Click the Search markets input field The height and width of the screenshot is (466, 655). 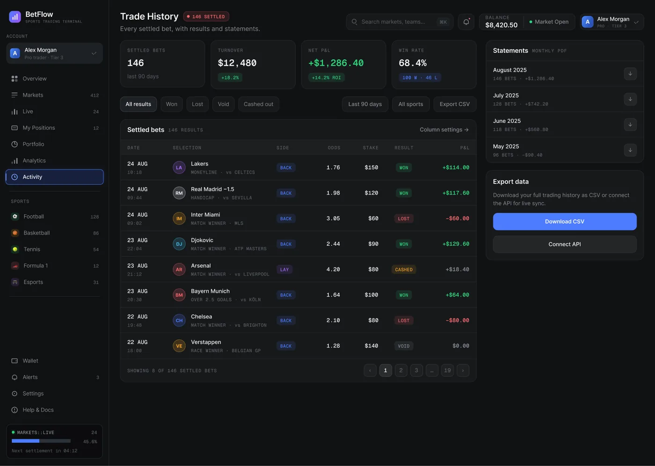pyautogui.click(x=400, y=22)
